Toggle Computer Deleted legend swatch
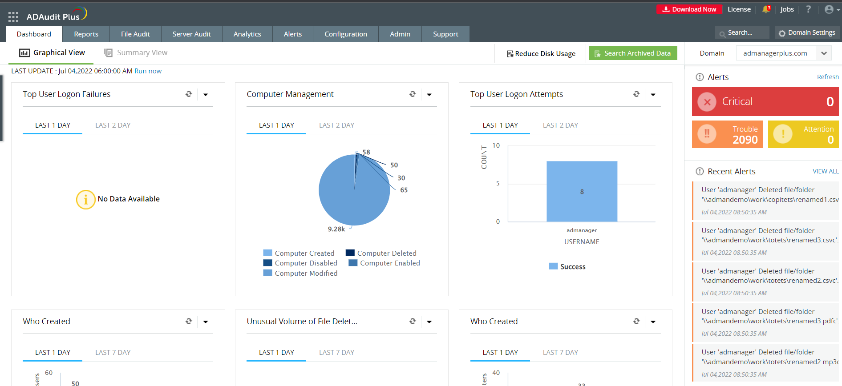Image resolution: width=842 pixels, height=386 pixels. click(x=350, y=253)
